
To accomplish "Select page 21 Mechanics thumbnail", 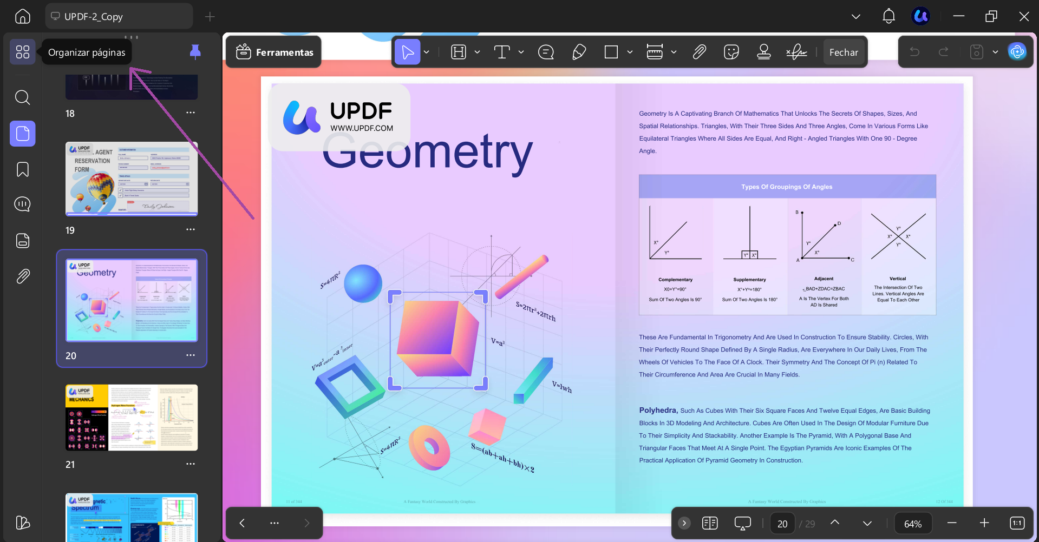I will 132,418.
